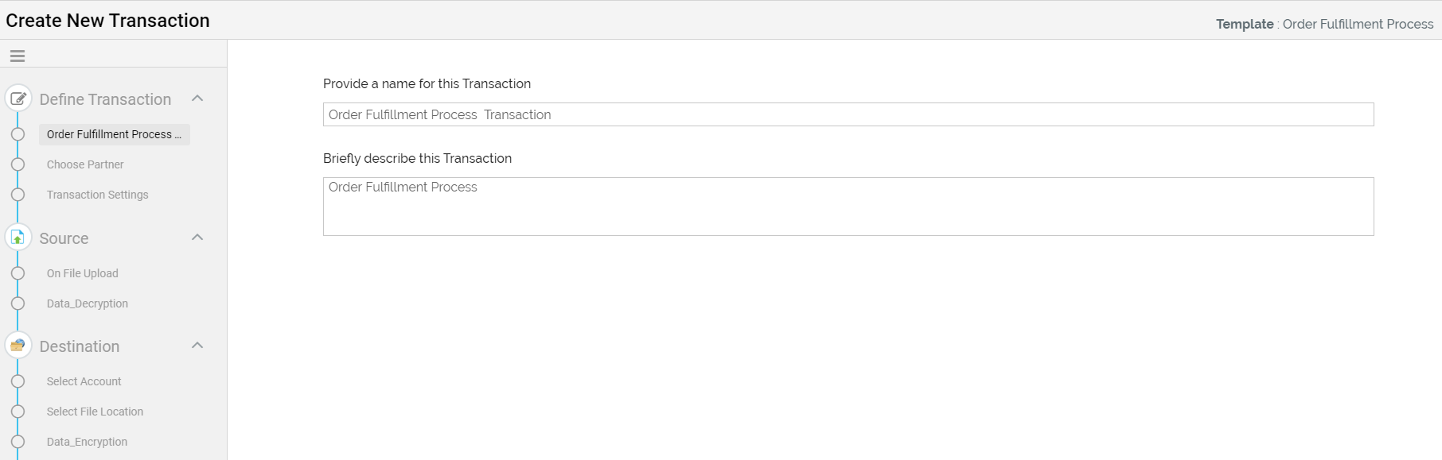
Task: Click the step circle beside Select Account
Action: tap(18, 381)
